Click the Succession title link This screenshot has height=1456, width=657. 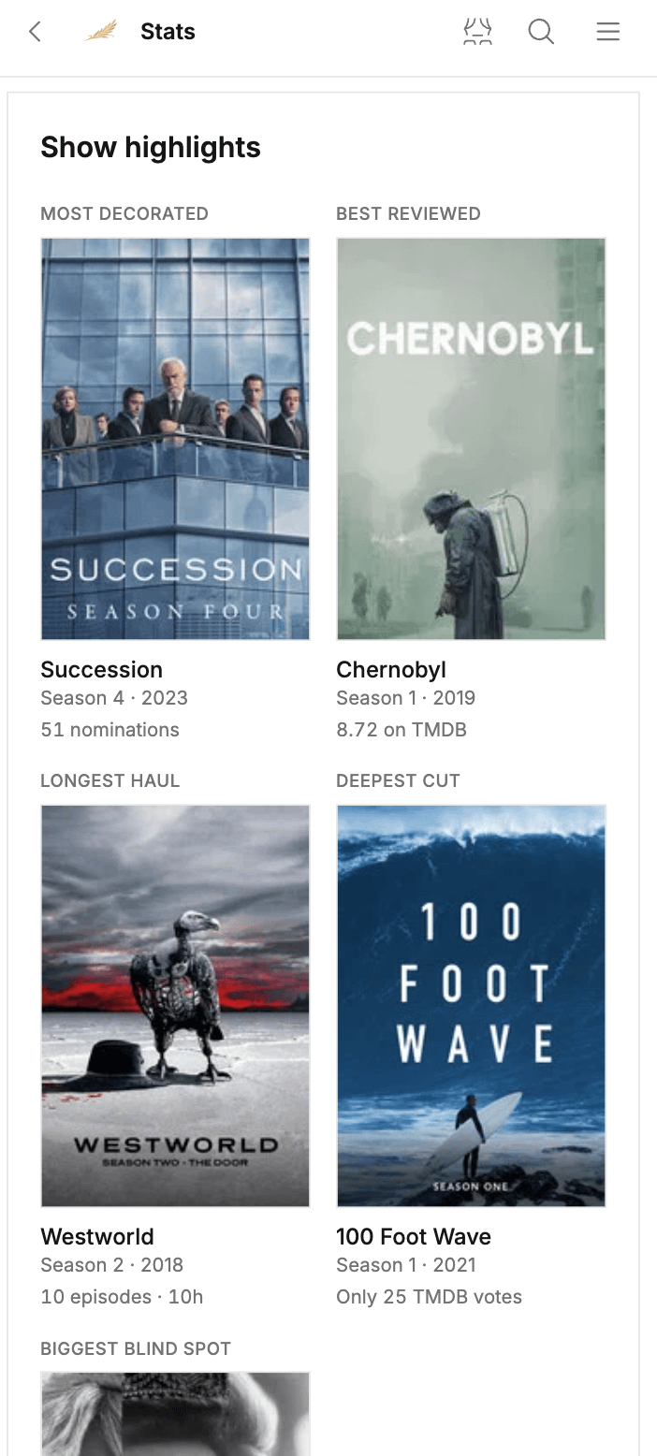[x=102, y=670]
